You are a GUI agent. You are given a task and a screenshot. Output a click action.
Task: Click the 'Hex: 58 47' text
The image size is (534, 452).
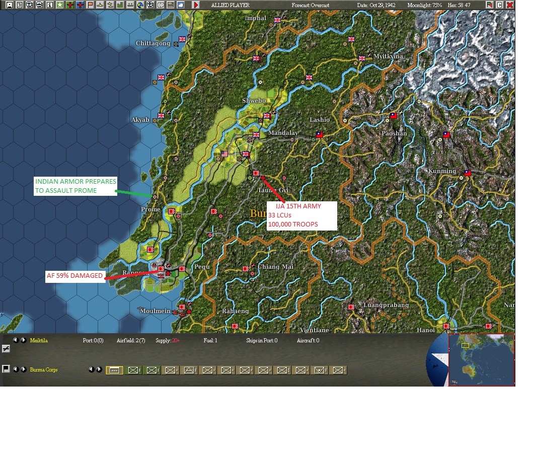tap(459, 5)
